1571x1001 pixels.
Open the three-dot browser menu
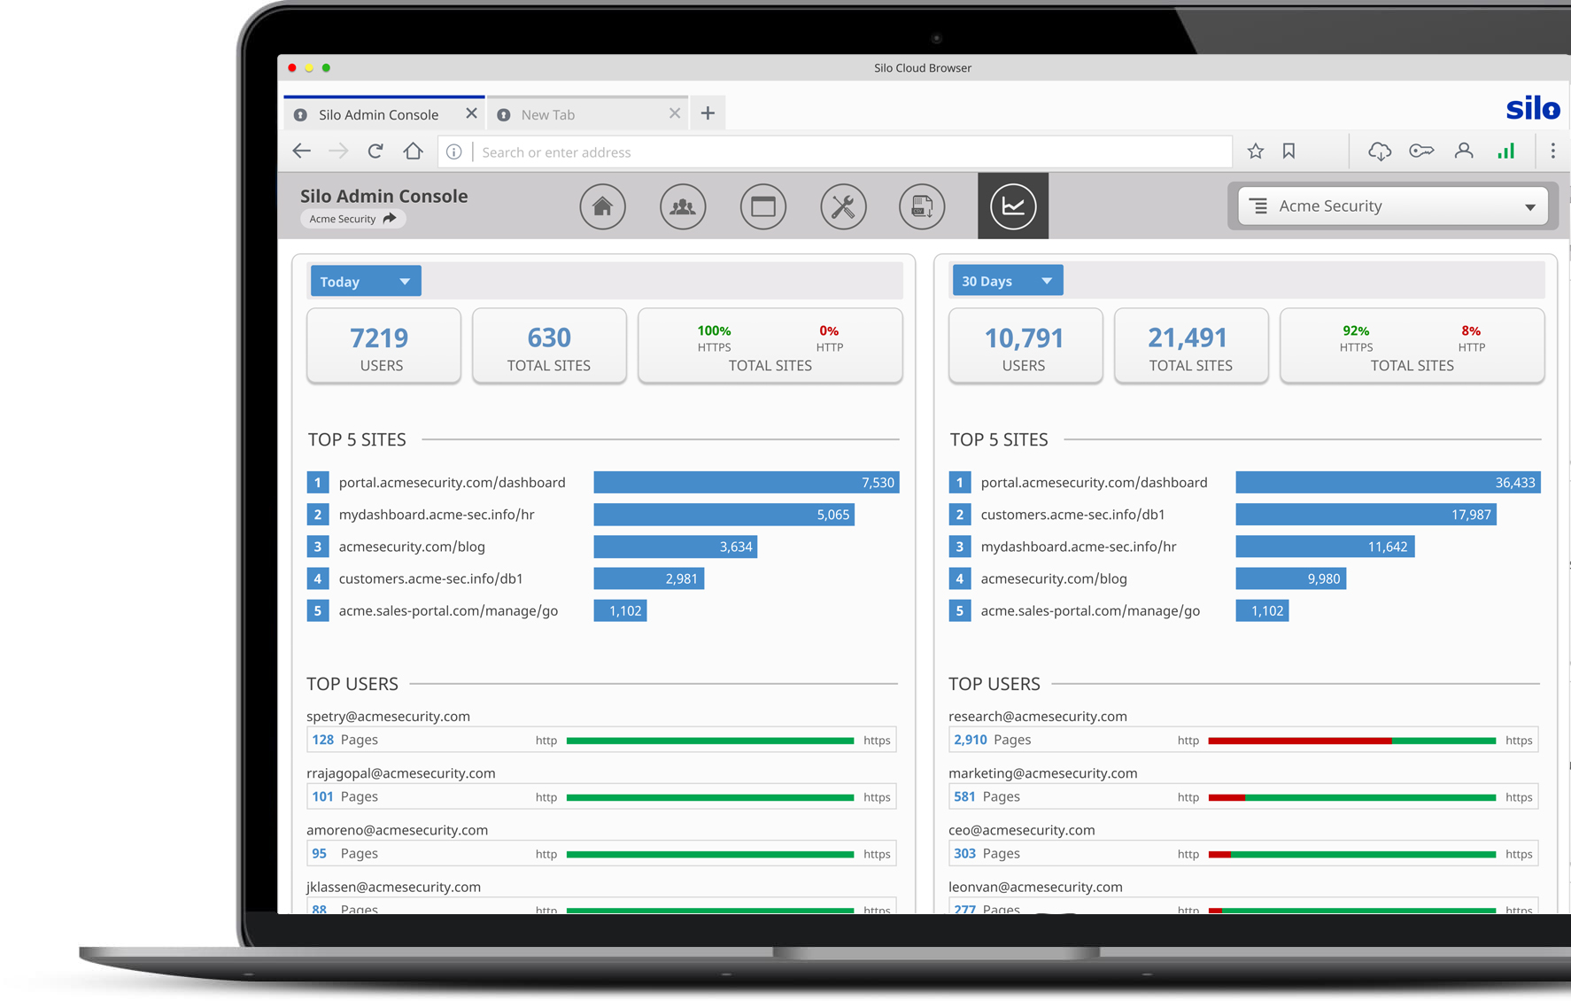click(x=1552, y=151)
